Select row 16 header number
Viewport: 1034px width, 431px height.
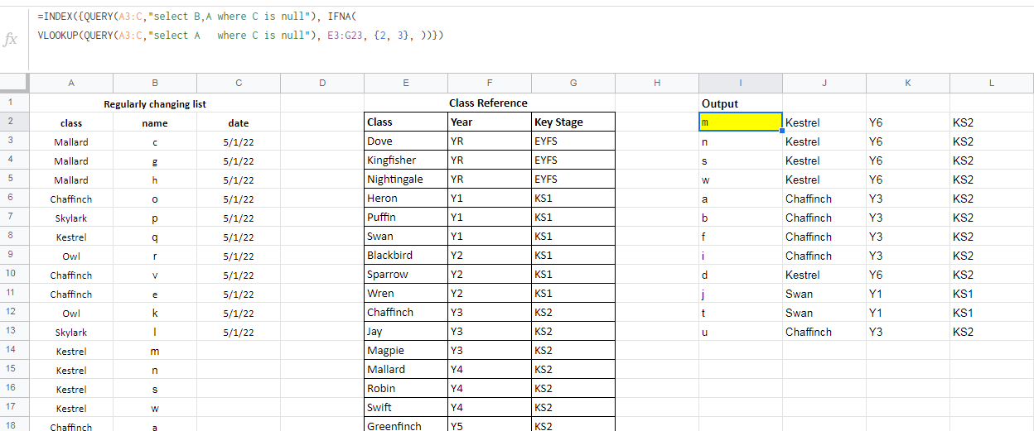(14, 388)
